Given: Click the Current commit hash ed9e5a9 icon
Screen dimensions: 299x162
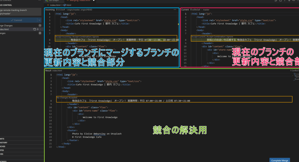Looking at the screenshot, I should [x=192, y=10].
